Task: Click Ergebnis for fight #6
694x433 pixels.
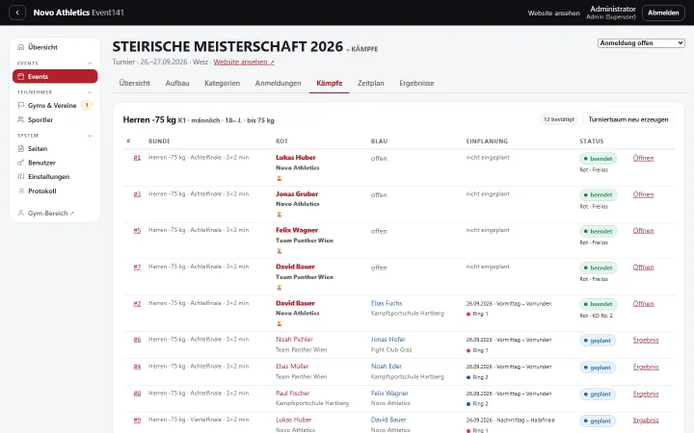Action: (646, 341)
